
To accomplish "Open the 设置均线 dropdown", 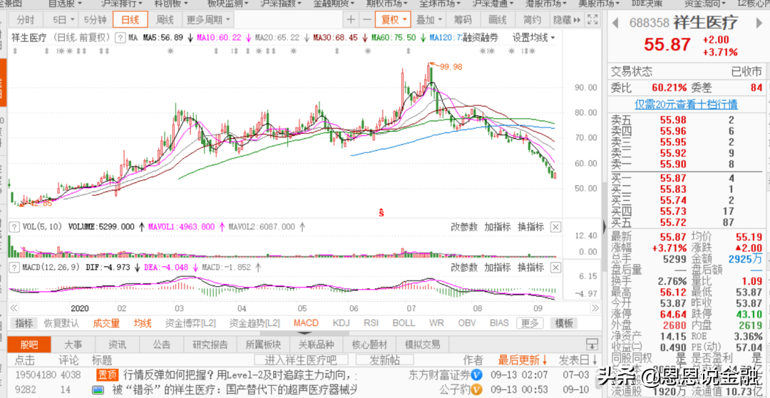I will [534, 38].
